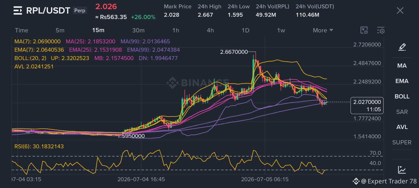Open the market list menu icon
Viewport: 419px width, 188px height.
[18, 10]
